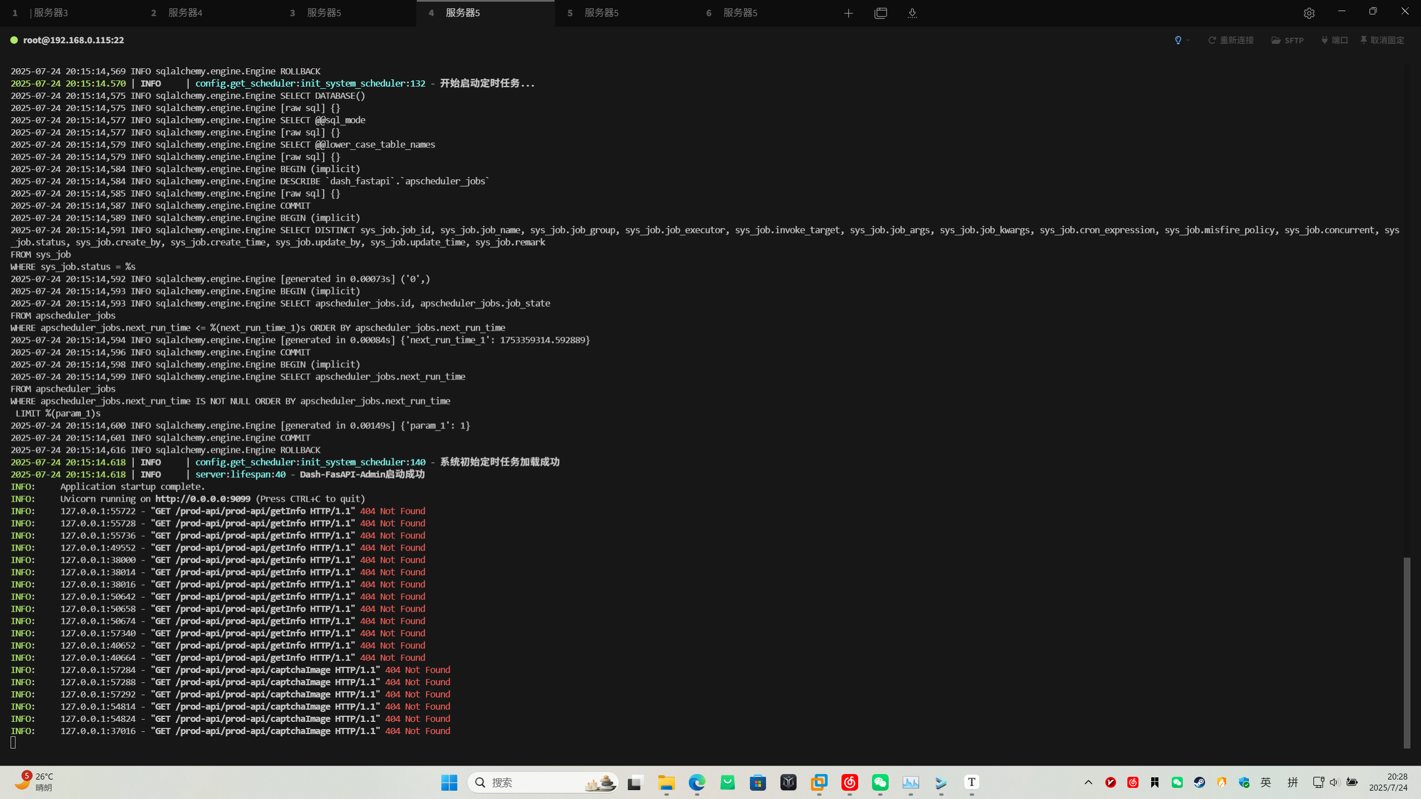1421x799 pixels.
Task: Select the active tab 4 服务器5
Action: tap(486, 13)
